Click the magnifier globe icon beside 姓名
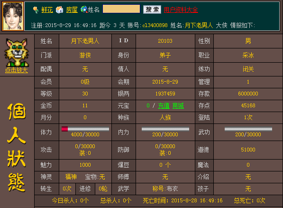The width and height of the screenshot is (283, 208). click(x=84, y=9)
